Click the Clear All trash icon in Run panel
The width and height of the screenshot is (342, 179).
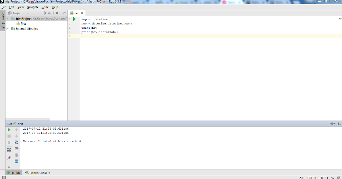tap(17, 161)
